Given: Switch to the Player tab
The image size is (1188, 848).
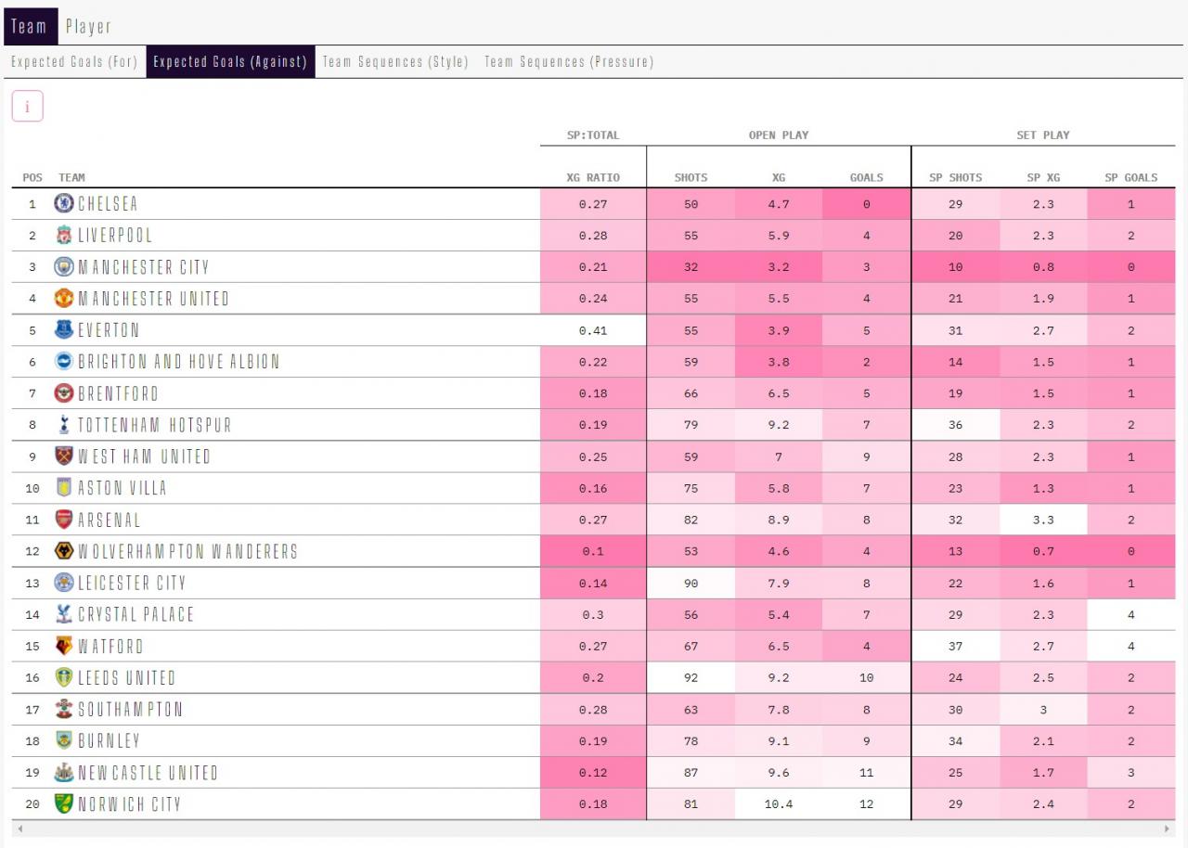Looking at the screenshot, I should [x=88, y=27].
